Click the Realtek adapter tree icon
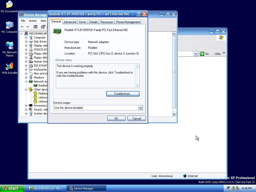 35,85
